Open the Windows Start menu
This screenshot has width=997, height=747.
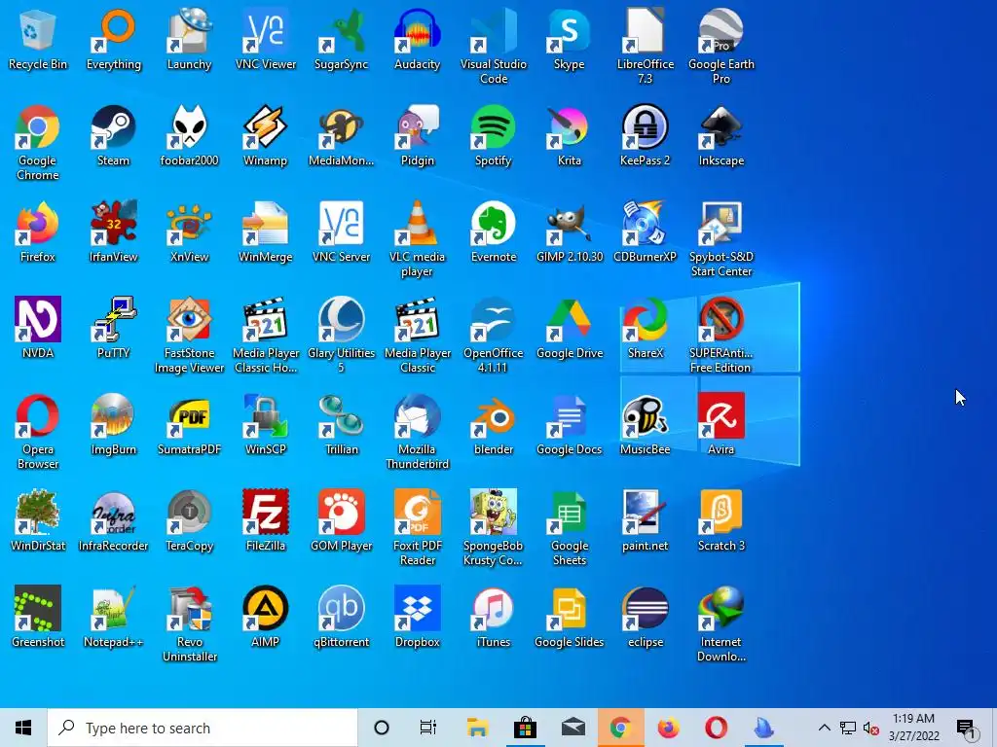23,728
